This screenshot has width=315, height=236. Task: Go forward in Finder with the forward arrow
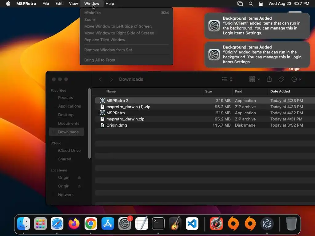(x=111, y=79)
